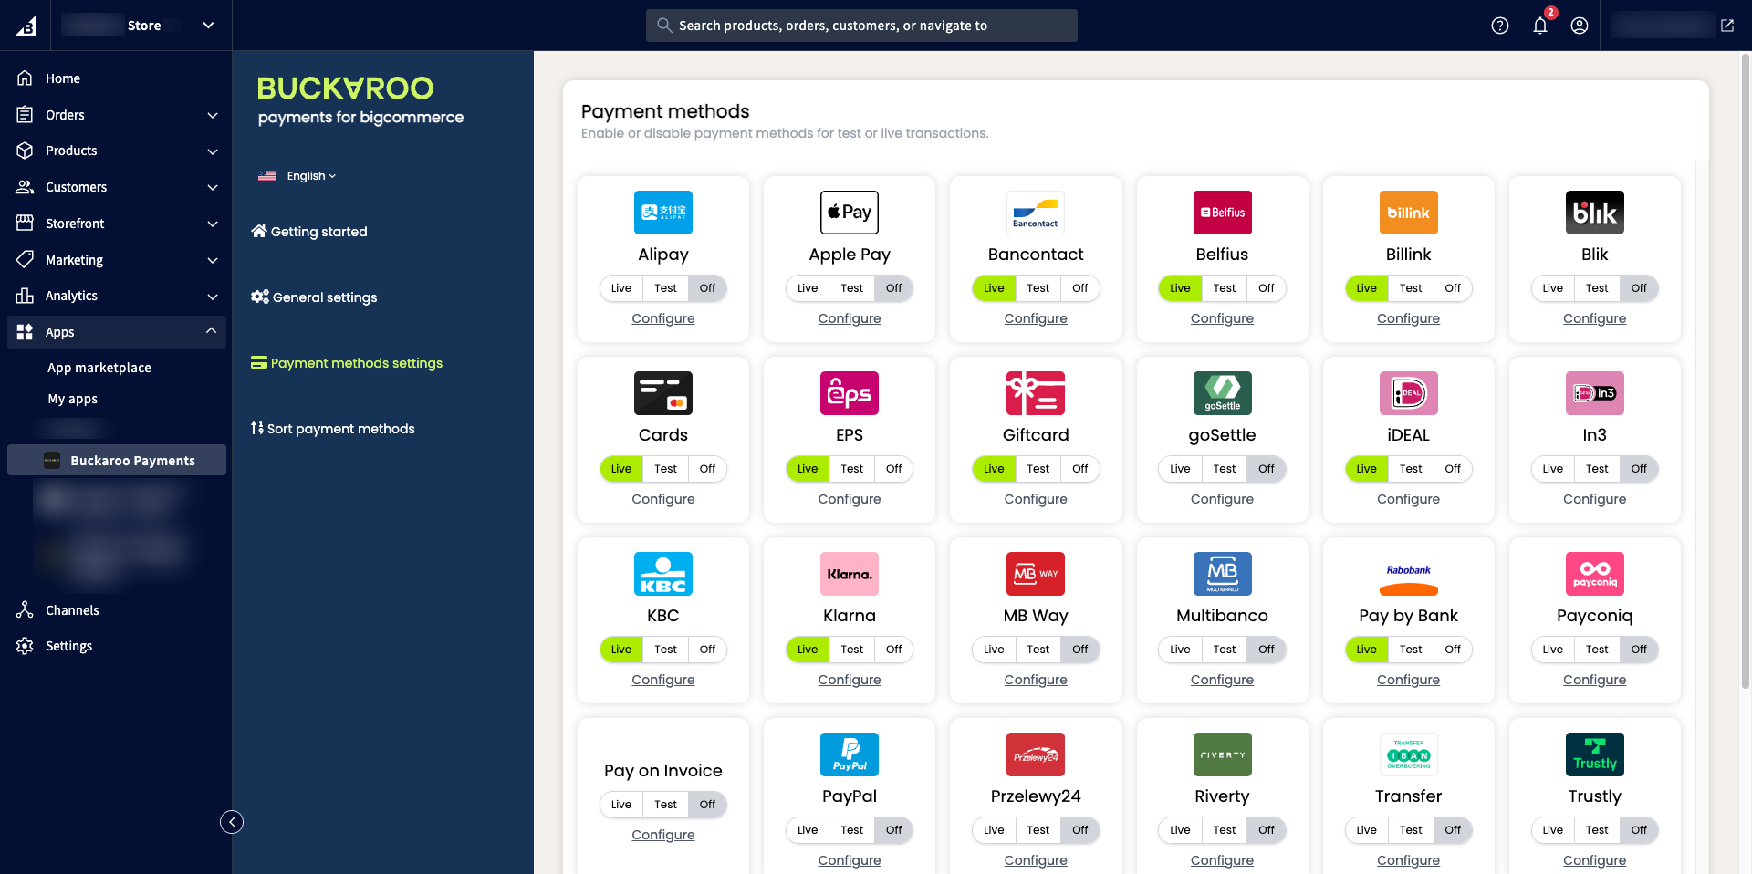This screenshot has height=874, width=1752.
Task: Click the Klarna logo icon
Action: point(850,574)
